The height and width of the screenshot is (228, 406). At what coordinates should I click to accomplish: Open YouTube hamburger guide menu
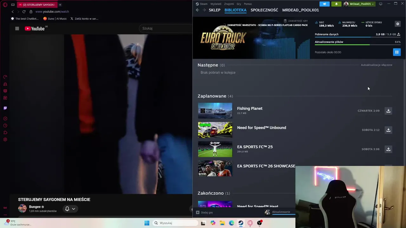tap(17, 28)
